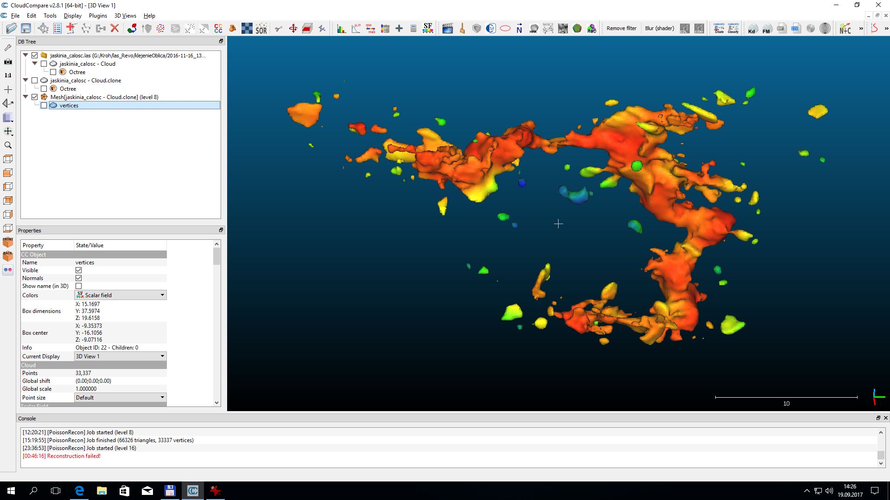
Task: Click the red X delete icon
Action: click(115, 29)
